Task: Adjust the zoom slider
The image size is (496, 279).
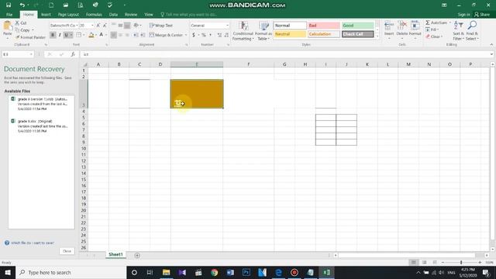Action: click(461, 262)
